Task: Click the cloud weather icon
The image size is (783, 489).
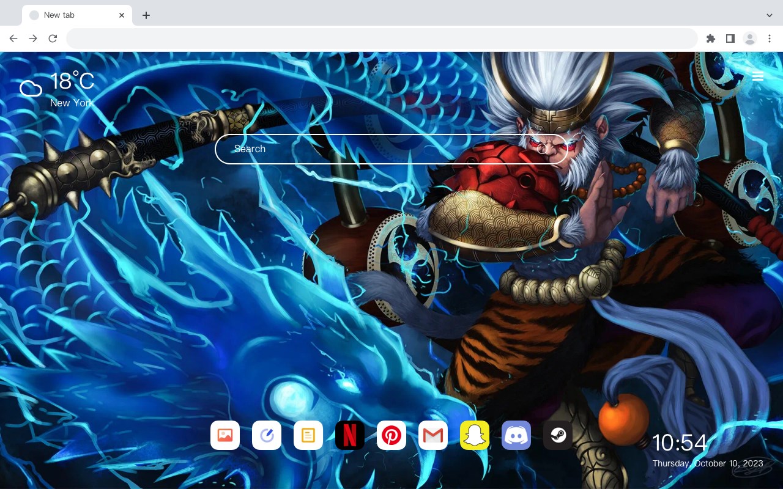Action: [31, 89]
